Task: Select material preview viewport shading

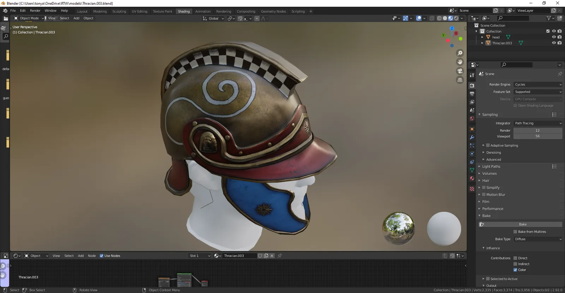Action: 451,18
